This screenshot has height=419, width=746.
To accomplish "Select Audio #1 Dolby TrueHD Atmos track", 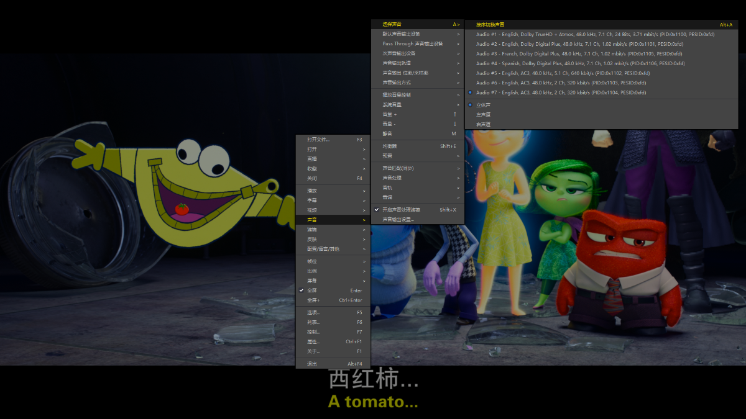I will pyautogui.click(x=595, y=34).
